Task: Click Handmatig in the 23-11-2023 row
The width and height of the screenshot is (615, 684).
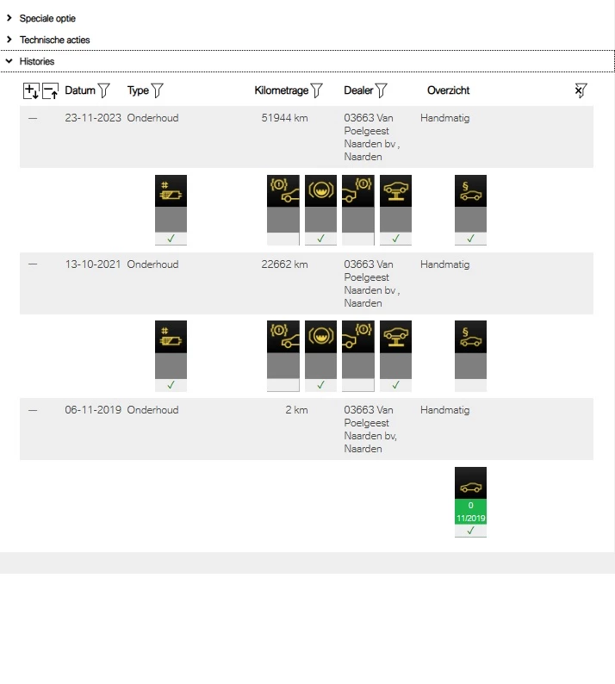Action: pos(445,118)
